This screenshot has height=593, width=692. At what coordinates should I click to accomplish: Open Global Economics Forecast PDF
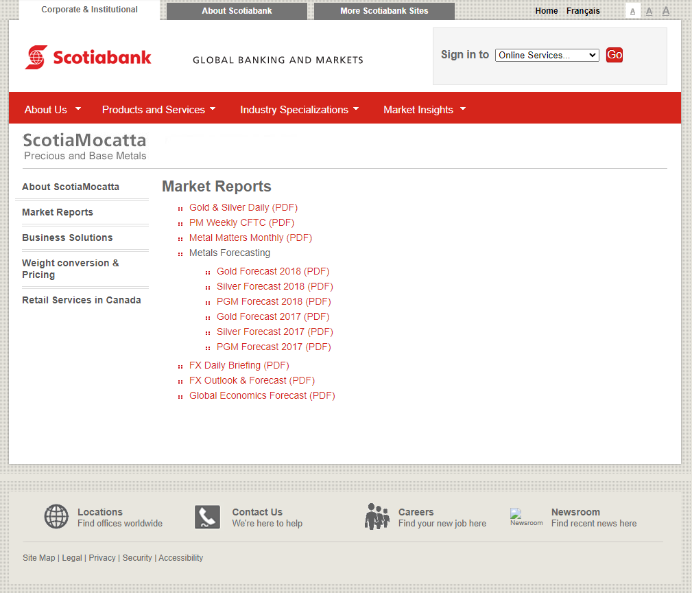point(262,395)
